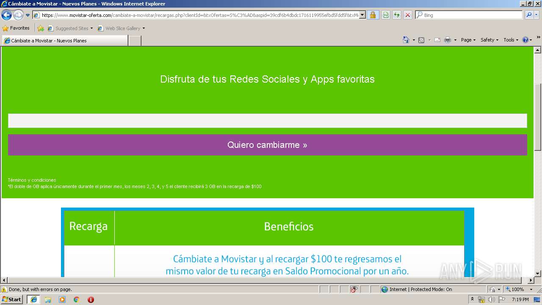This screenshot has height=305, width=542.
Task: Click the network tray icon
Action: tap(481, 300)
